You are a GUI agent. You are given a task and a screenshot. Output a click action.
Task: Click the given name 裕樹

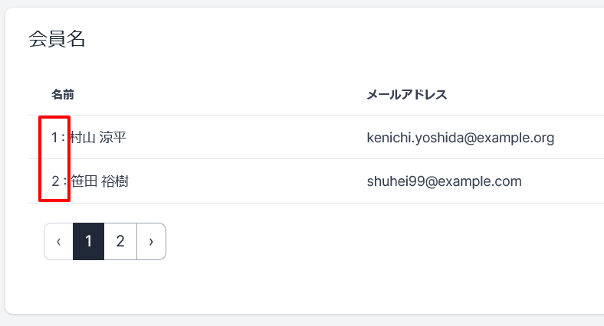pyautogui.click(x=115, y=181)
